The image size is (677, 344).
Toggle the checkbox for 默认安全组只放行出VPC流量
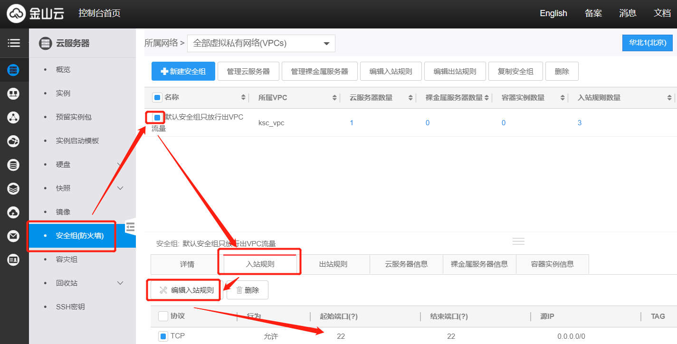pos(157,117)
